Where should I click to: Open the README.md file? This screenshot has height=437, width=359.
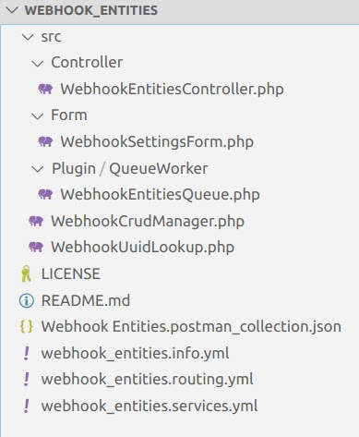[x=86, y=300]
